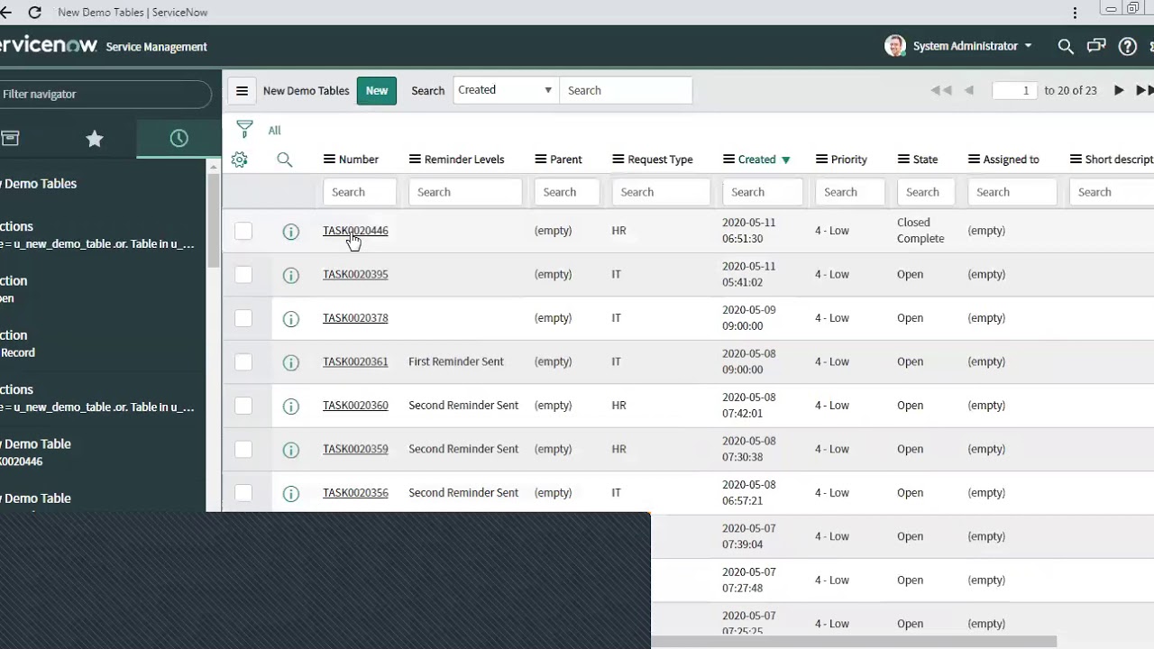Open info preview for TASK0020359
Image resolution: width=1154 pixels, height=649 pixels.
[290, 450]
